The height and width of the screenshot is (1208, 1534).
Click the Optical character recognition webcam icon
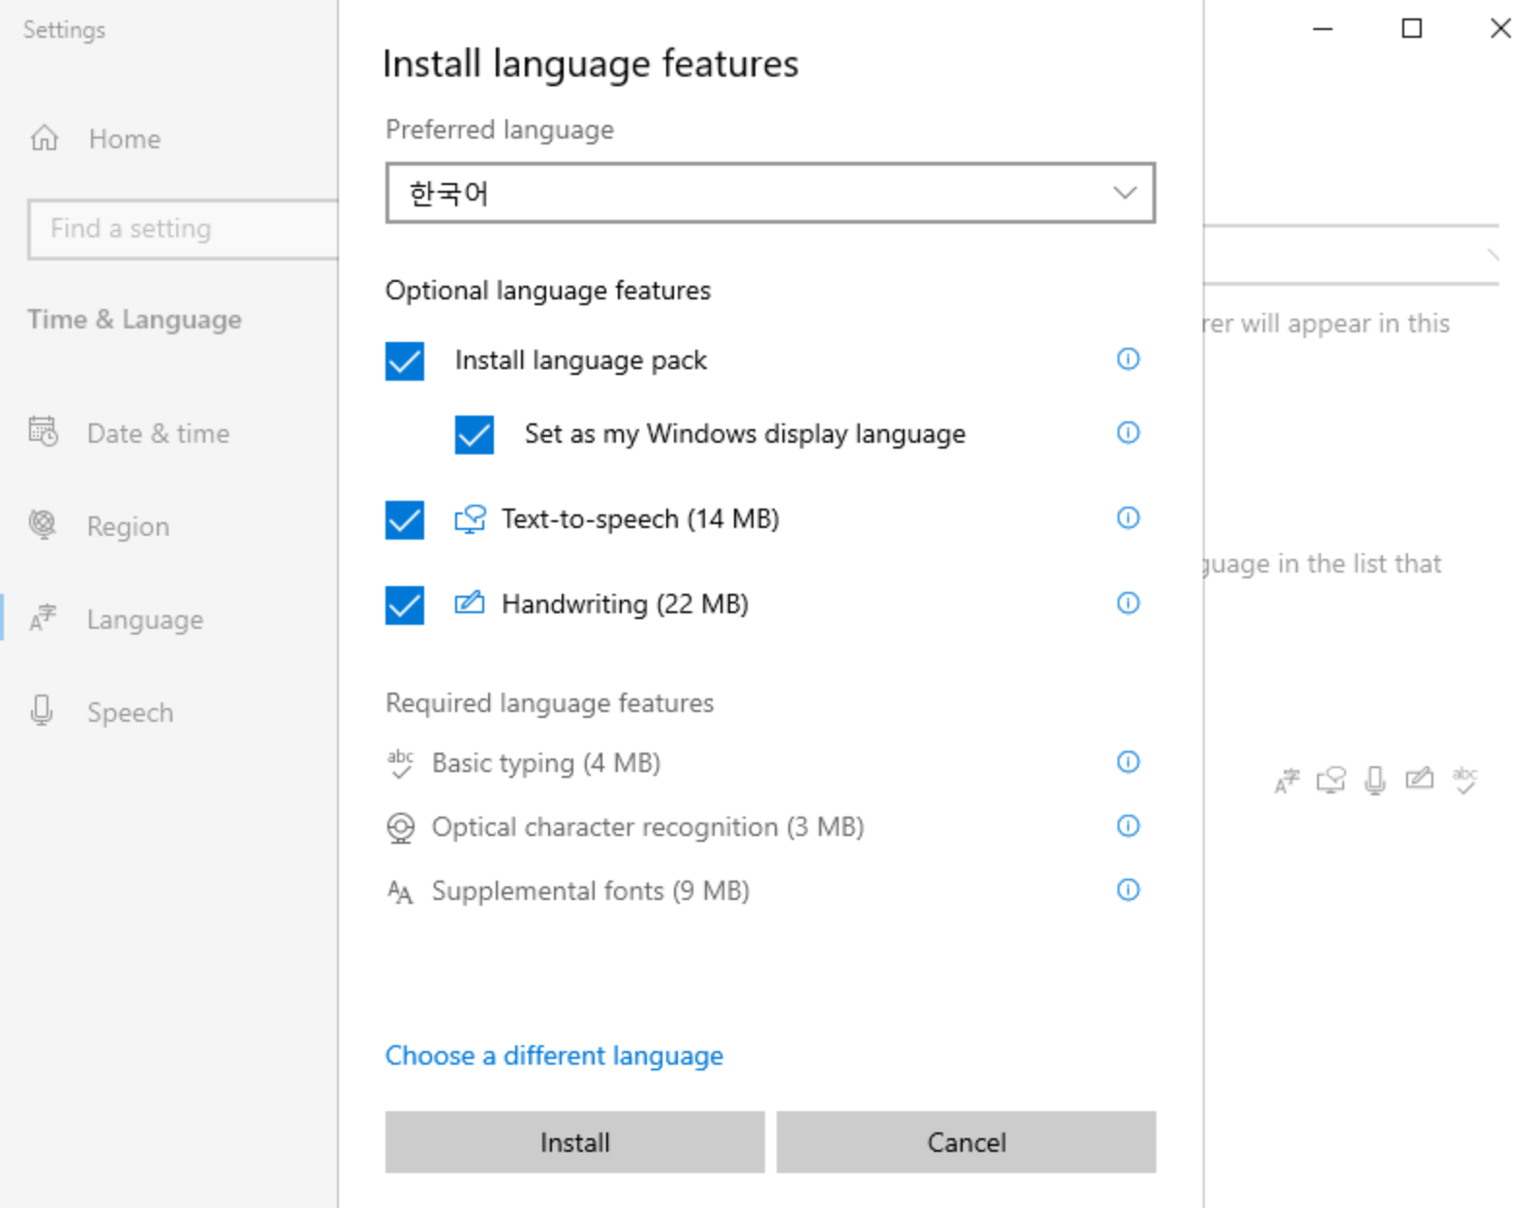coord(400,827)
